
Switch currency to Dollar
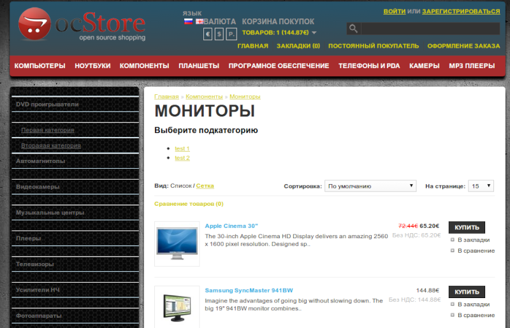[219, 34]
